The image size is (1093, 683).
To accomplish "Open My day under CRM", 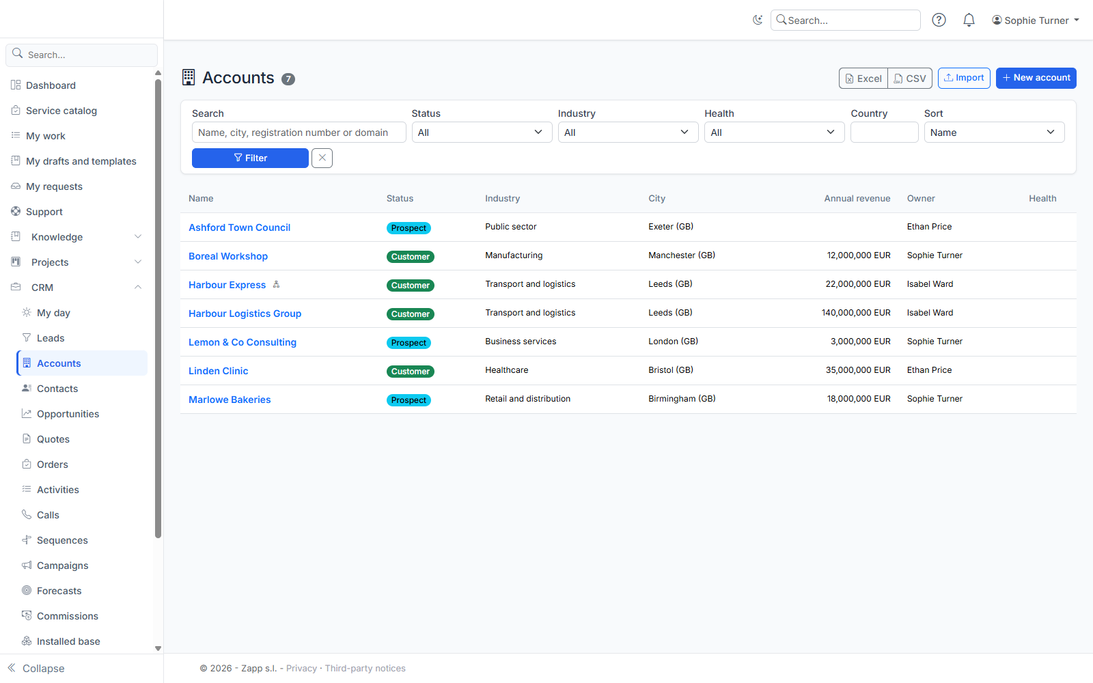I will point(82,313).
